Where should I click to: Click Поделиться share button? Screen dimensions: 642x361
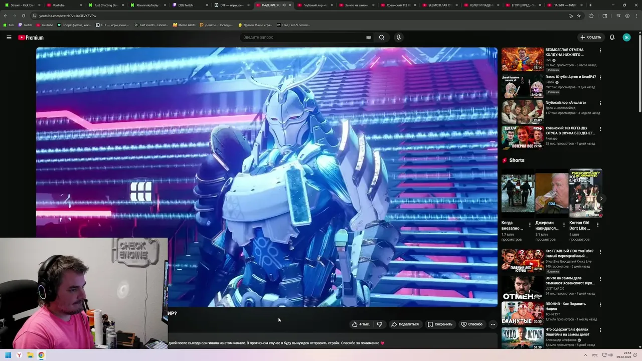[405, 324]
